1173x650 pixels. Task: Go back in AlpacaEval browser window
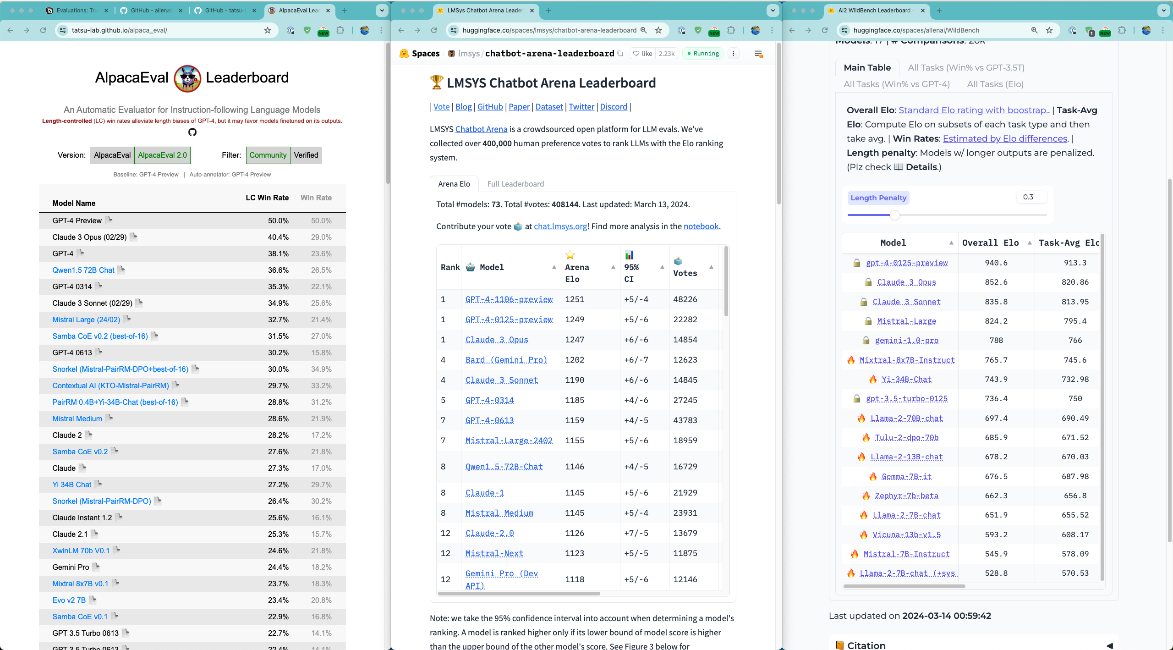pyautogui.click(x=10, y=30)
